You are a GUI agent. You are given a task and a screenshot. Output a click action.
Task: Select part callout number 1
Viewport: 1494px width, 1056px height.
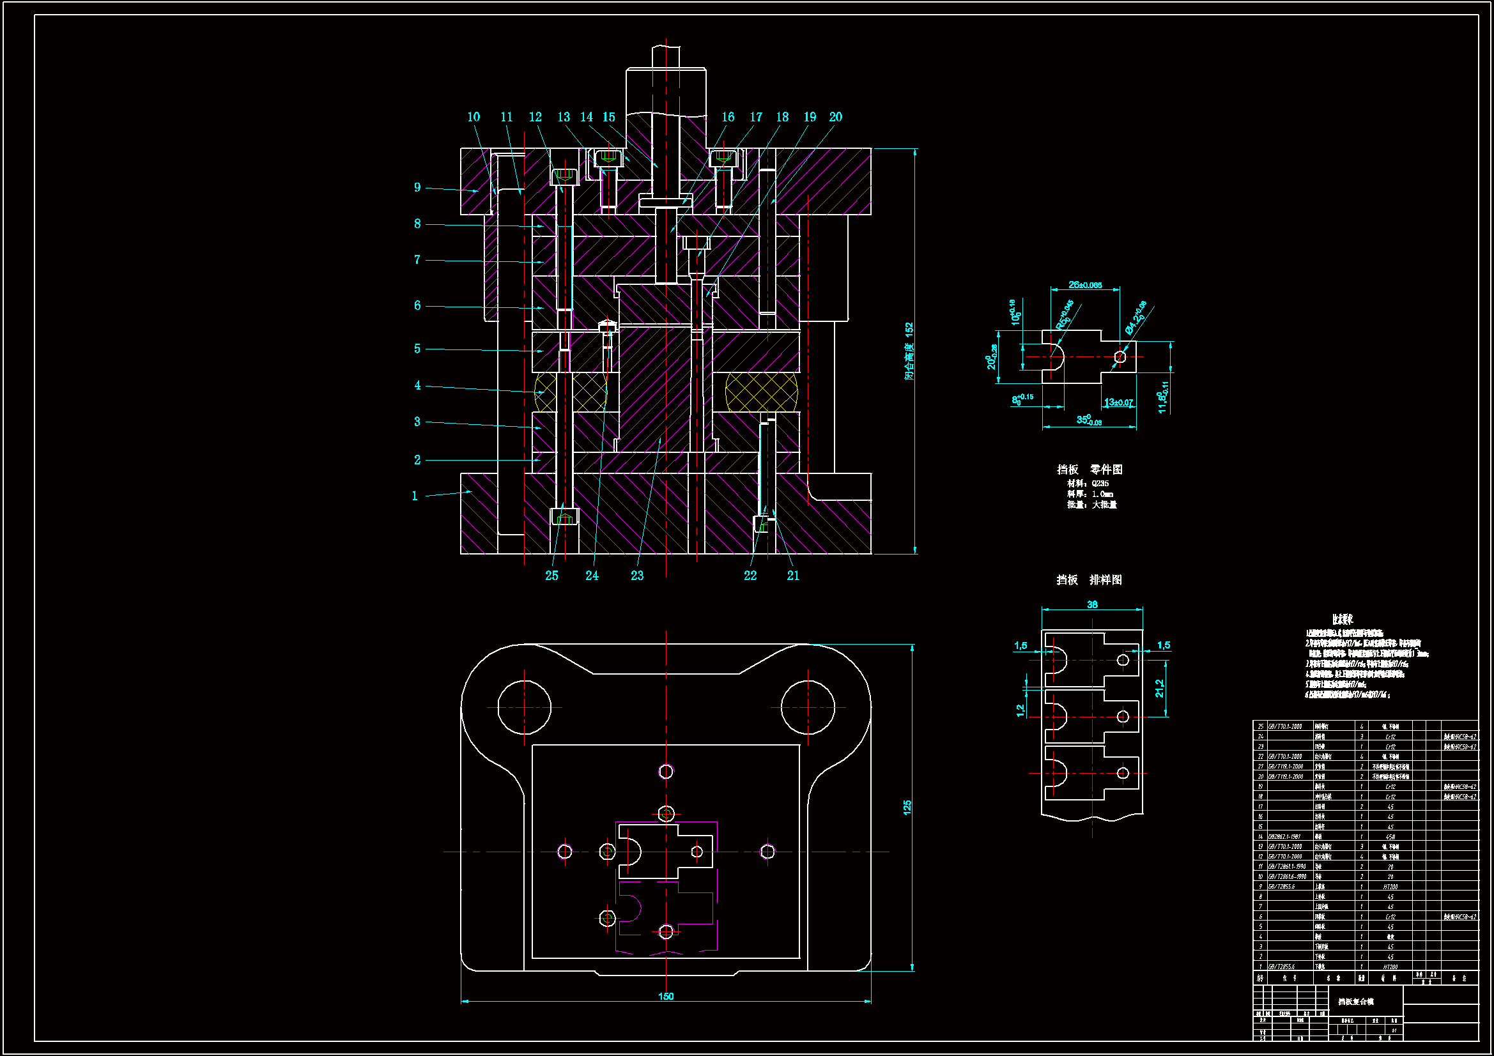point(415,496)
